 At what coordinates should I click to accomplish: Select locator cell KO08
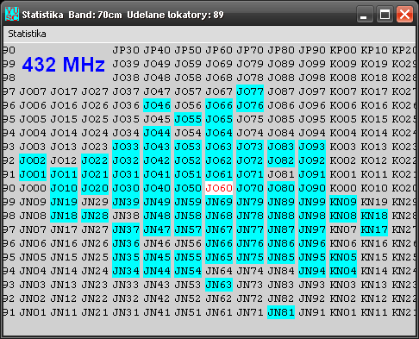click(x=343, y=78)
